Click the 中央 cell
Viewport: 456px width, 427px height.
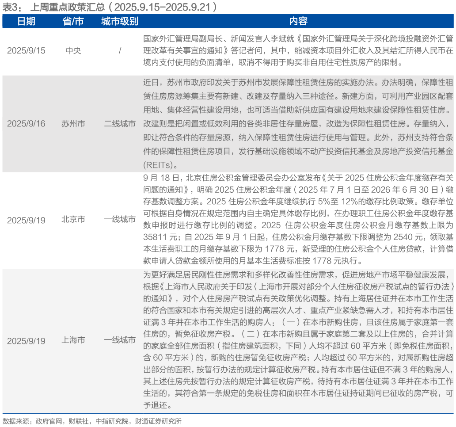(x=73, y=50)
